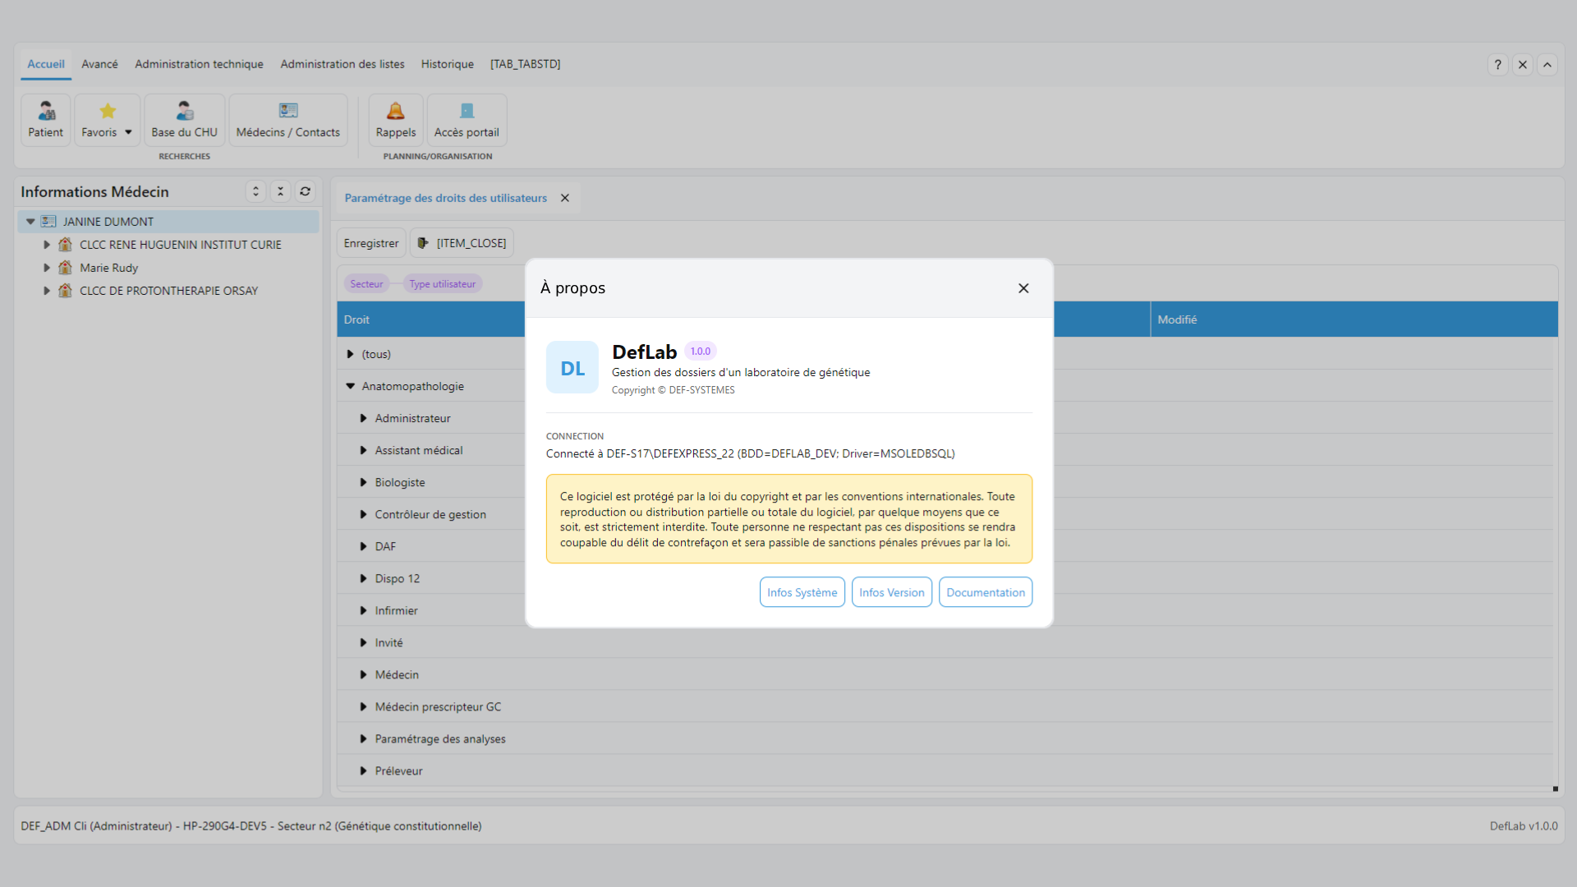Image resolution: width=1577 pixels, height=887 pixels.
Task: Expand the (tous) rights row
Action: [351, 354]
